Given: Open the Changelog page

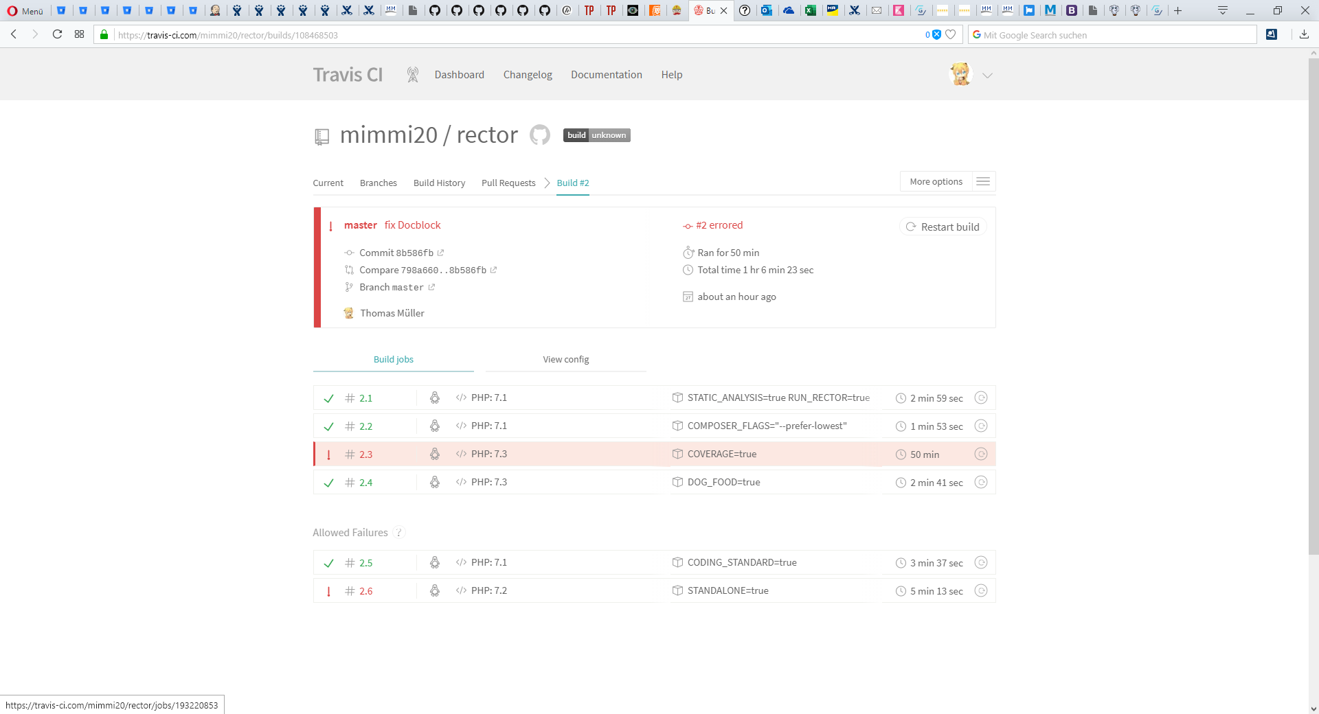Looking at the screenshot, I should (x=528, y=75).
